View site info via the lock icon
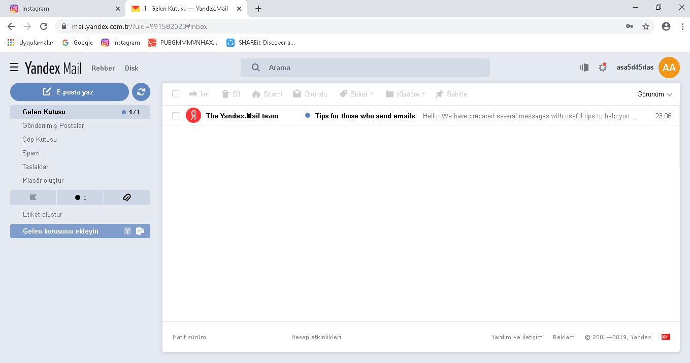 (64, 26)
